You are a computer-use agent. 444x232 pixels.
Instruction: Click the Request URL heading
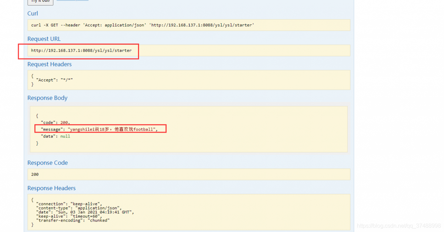coord(44,39)
